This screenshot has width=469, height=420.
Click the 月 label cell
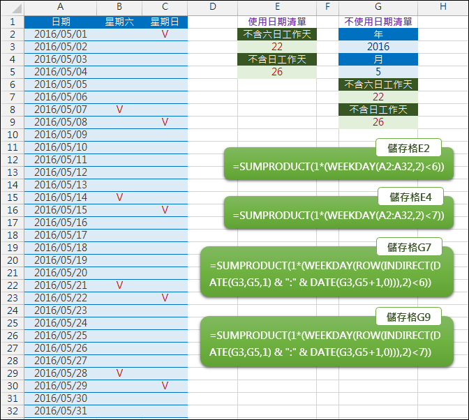[378, 59]
